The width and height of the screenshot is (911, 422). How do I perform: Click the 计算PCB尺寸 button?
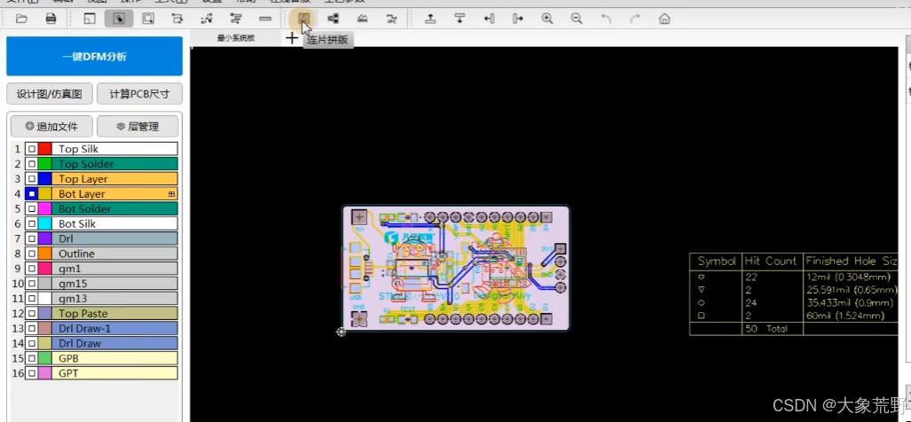[x=139, y=93]
